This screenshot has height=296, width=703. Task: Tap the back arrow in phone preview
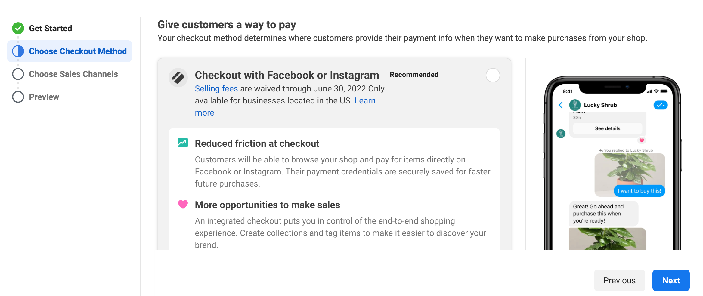click(561, 105)
